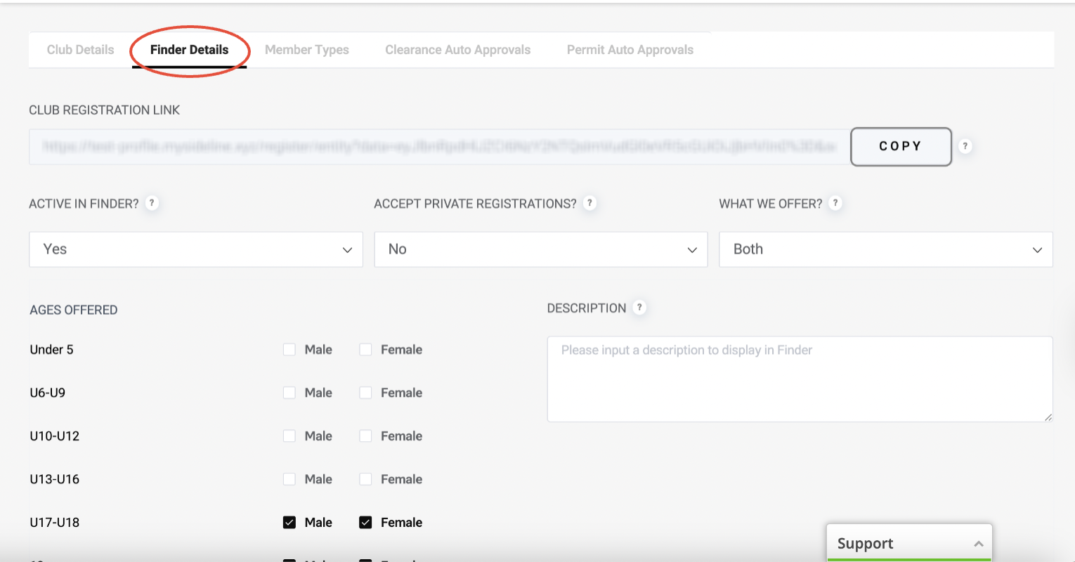
Task: Uncheck Male for U17-U18 age group
Action: 289,523
